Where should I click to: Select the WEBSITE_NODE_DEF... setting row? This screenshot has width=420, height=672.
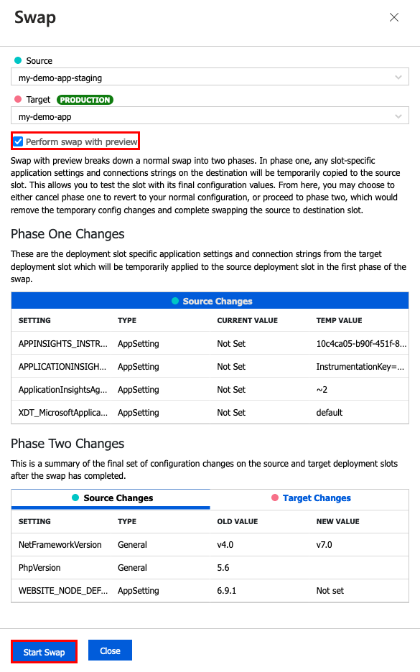click(x=210, y=591)
